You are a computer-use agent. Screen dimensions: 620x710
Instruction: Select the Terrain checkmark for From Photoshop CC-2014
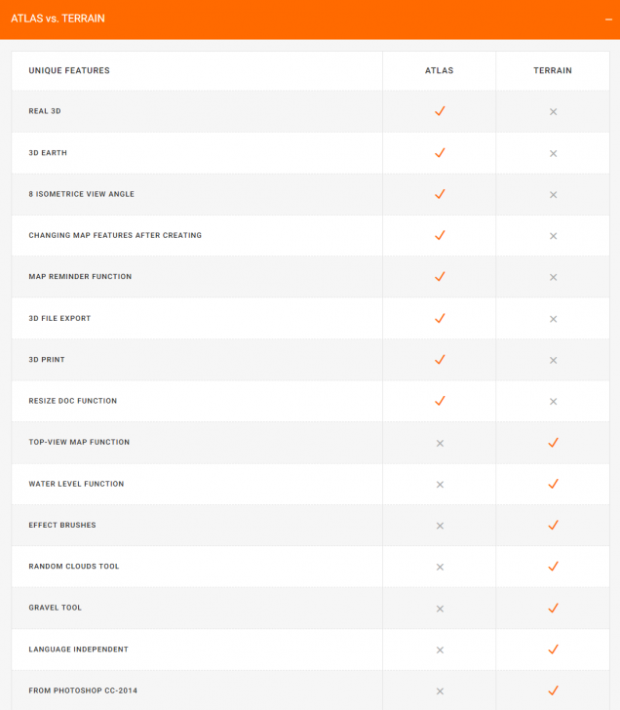coord(553,690)
